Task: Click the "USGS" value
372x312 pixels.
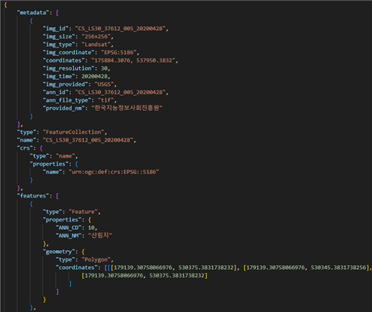Action: pos(104,84)
